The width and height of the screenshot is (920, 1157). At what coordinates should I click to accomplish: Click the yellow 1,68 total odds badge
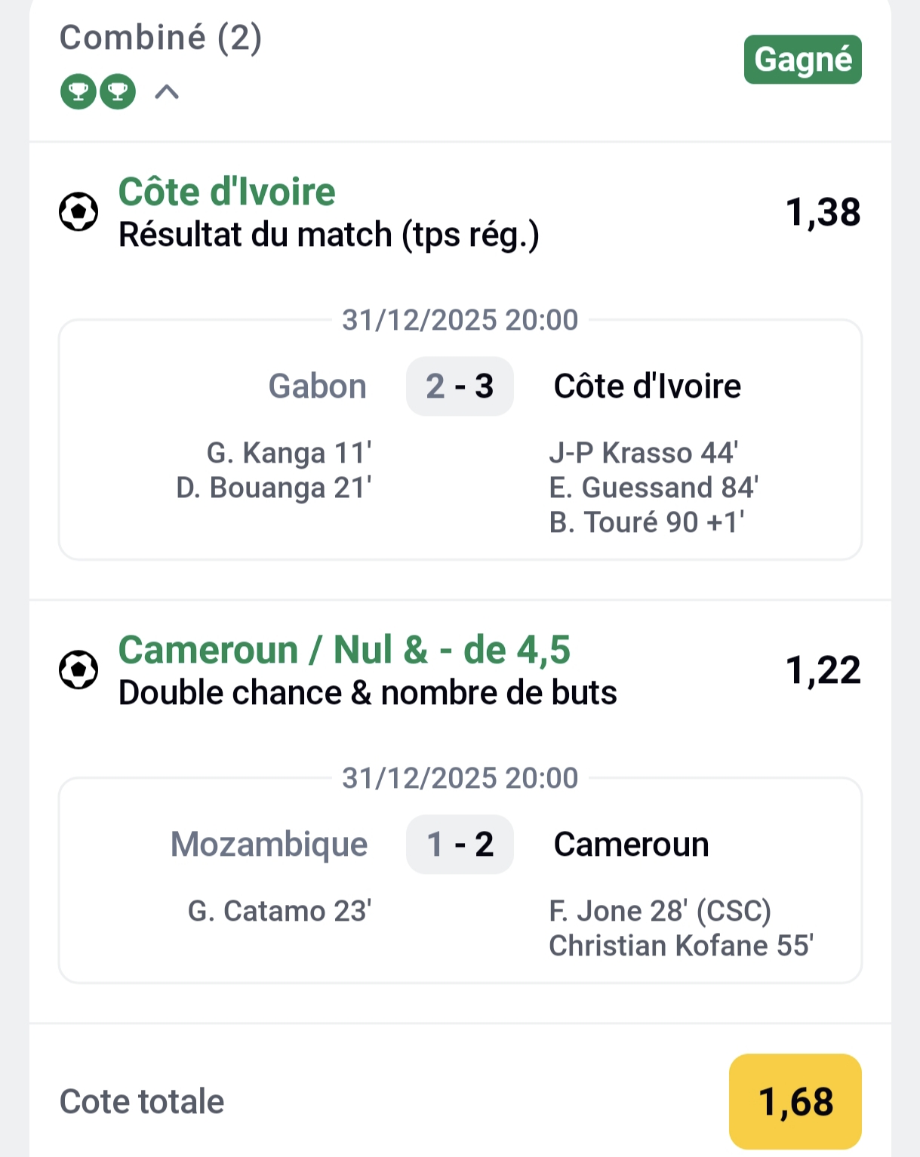pos(795,1101)
